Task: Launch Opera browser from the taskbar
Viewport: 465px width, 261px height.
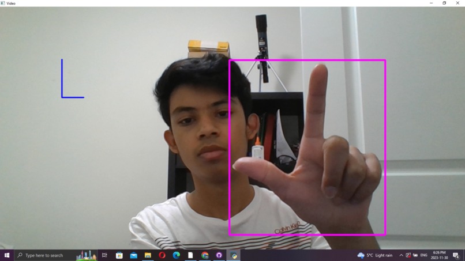Action: tap(162, 255)
